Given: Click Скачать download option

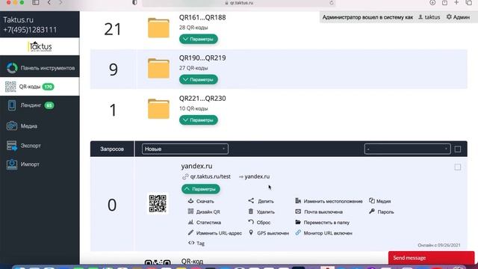Looking at the screenshot, I should click(201, 201).
